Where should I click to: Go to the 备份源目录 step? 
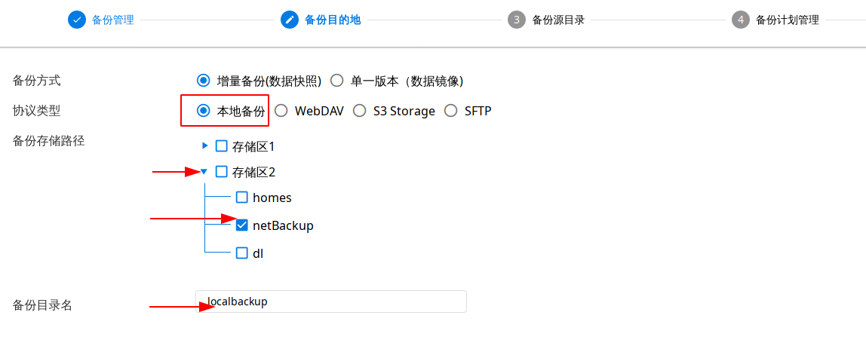558,20
